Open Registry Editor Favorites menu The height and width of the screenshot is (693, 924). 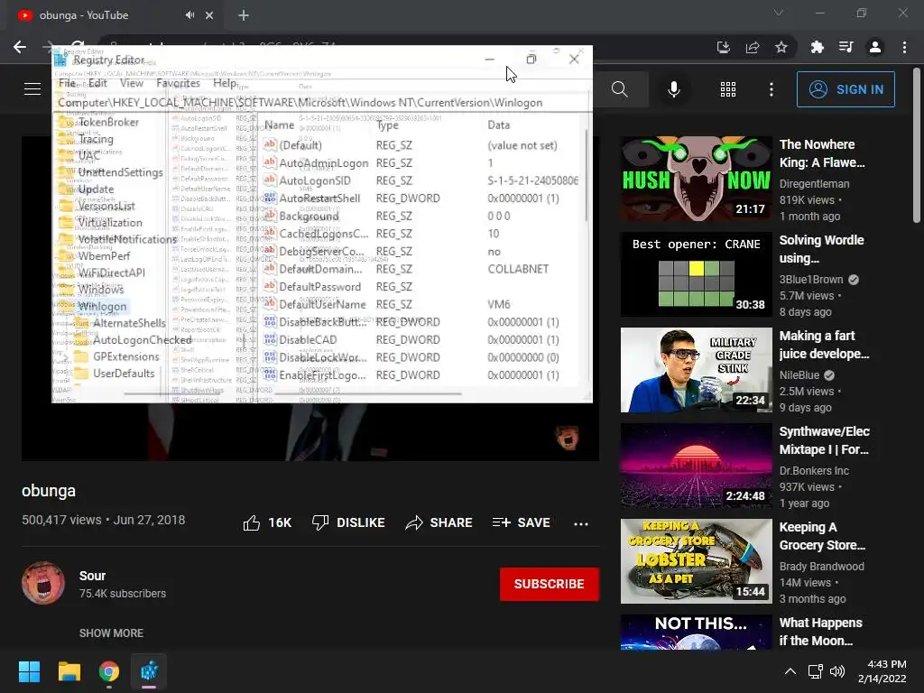click(x=178, y=83)
